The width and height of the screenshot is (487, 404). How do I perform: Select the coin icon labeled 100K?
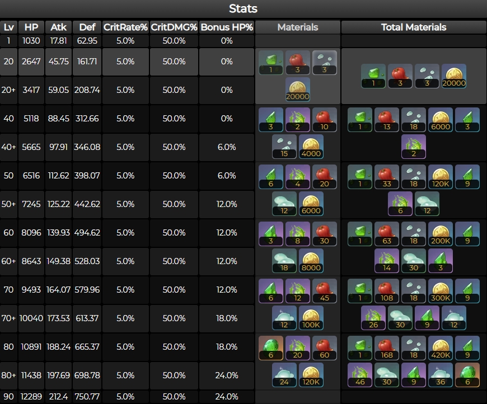click(x=311, y=318)
